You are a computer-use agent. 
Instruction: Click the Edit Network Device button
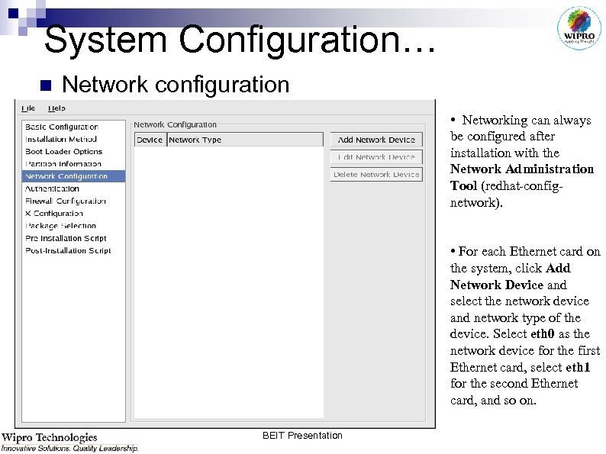376,157
